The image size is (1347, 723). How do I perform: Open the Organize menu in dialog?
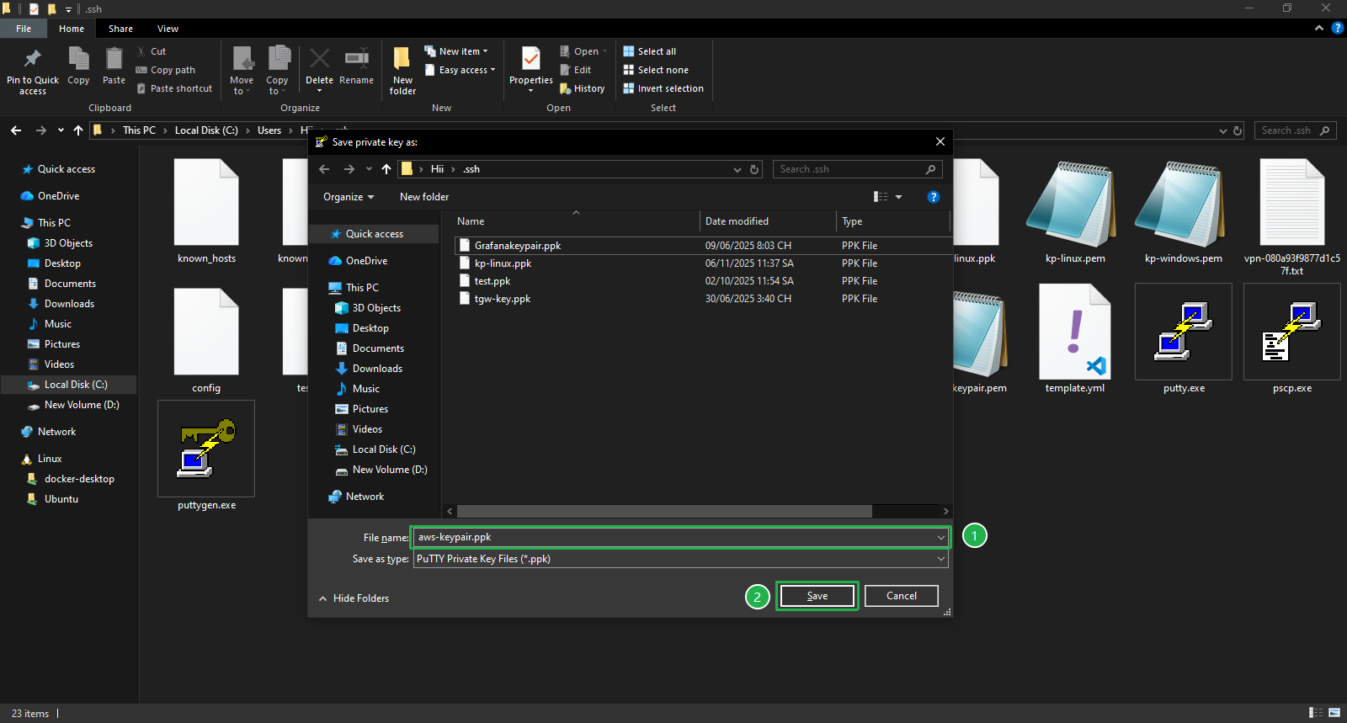349,197
